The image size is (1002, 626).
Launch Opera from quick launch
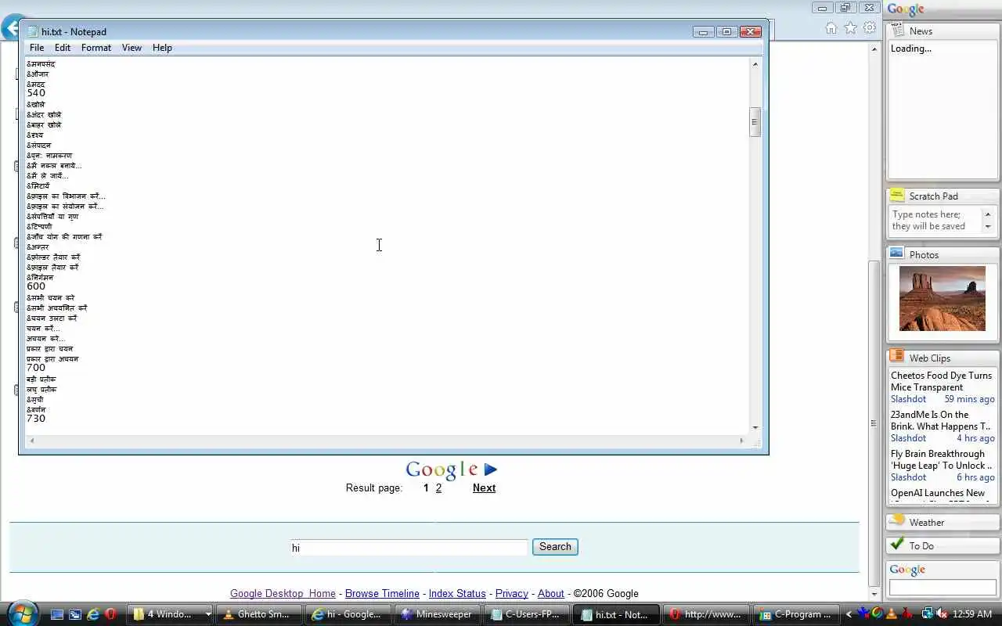[111, 614]
